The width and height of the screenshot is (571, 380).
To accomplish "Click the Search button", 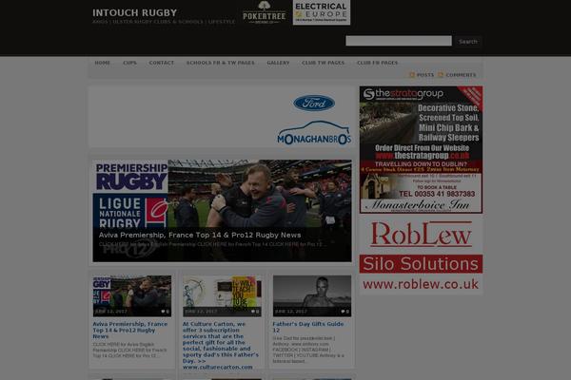I will pyautogui.click(x=467, y=42).
